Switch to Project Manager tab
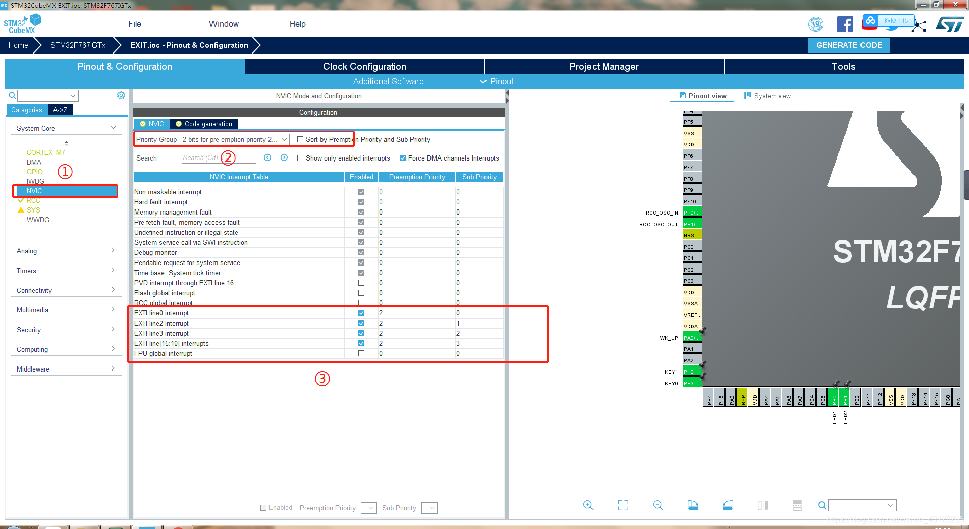 (x=604, y=66)
